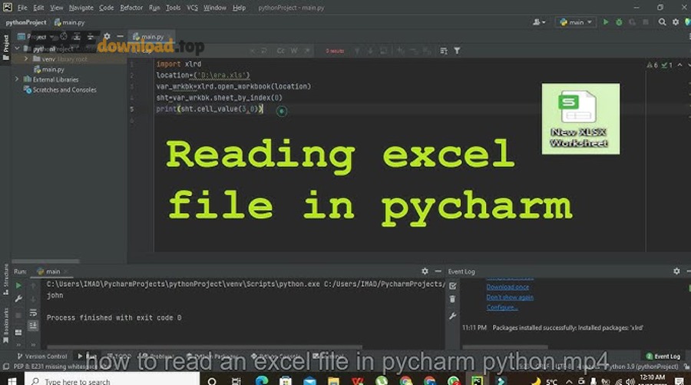This screenshot has width=691, height=385.
Task: Clear Event Log with trash icon
Action: pos(452,300)
